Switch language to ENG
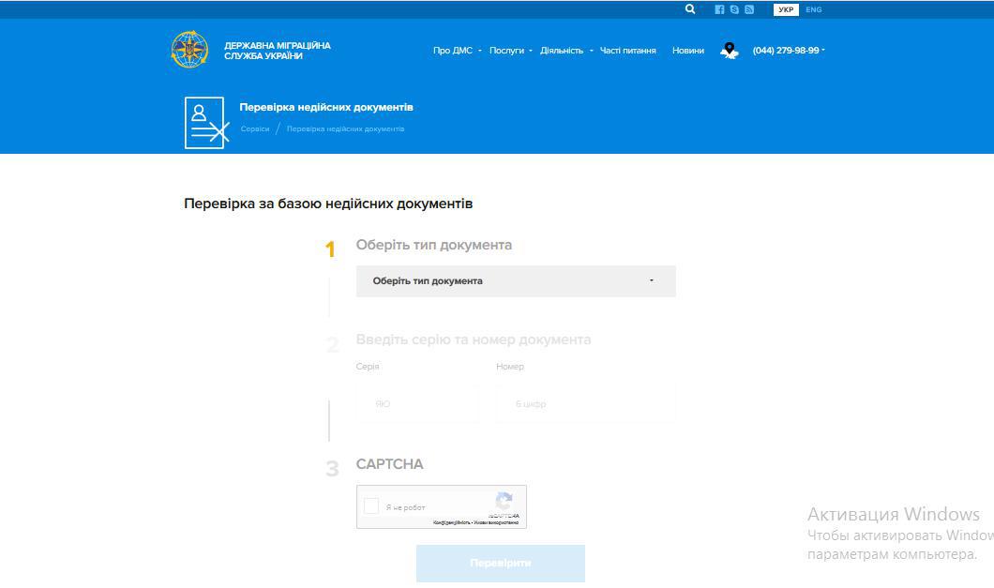Viewport: 994px width, 588px height. [x=813, y=9]
